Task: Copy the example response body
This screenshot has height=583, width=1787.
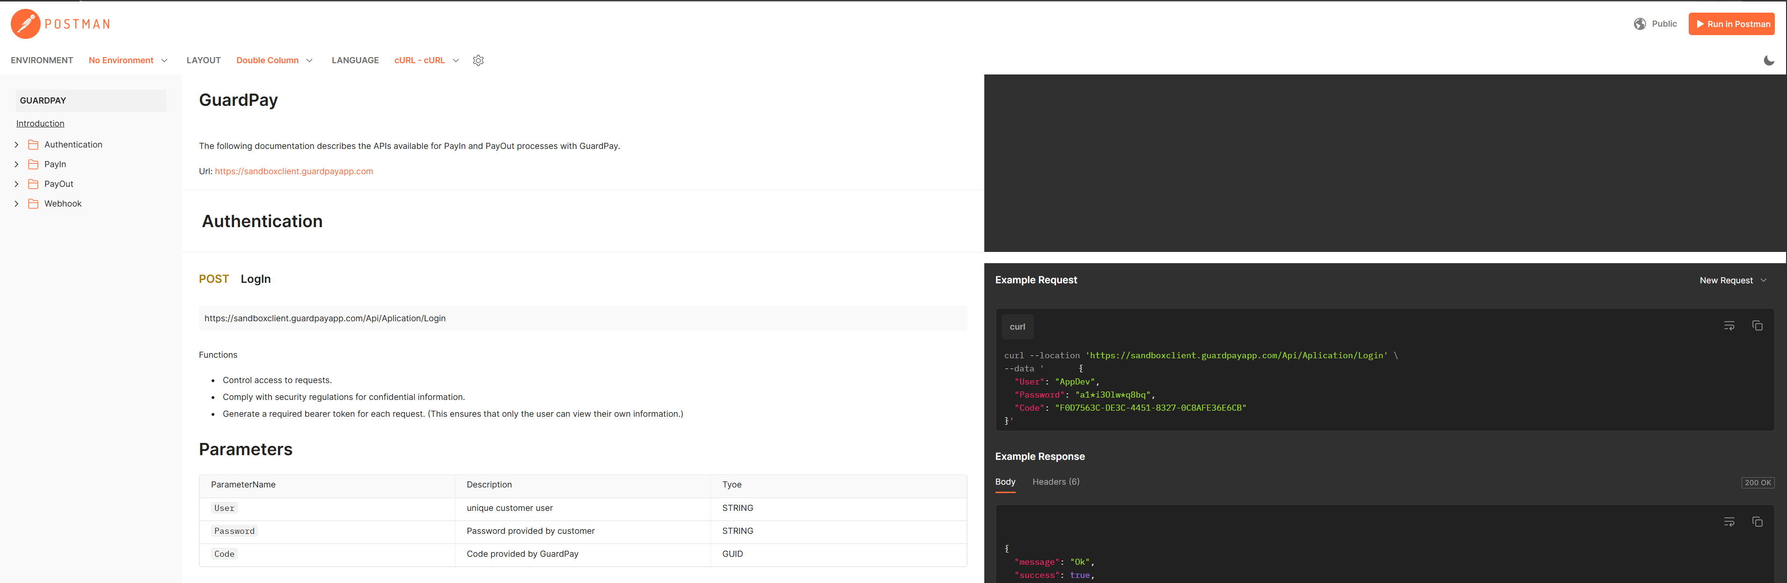Action: pyautogui.click(x=1757, y=522)
